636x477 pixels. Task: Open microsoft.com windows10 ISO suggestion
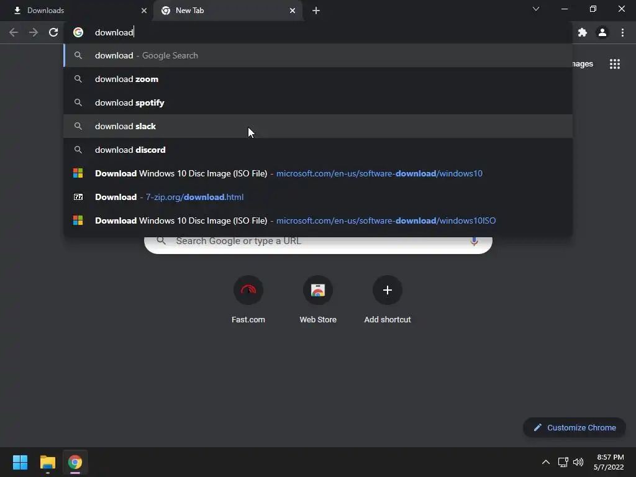tap(318, 174)
